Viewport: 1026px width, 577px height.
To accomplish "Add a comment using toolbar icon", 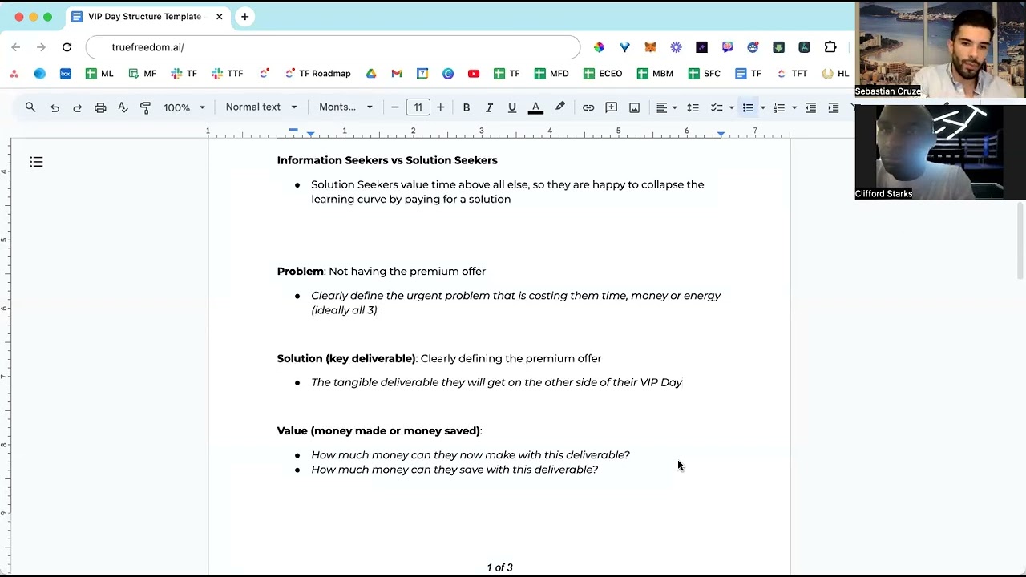I will [x=611, y=107].
